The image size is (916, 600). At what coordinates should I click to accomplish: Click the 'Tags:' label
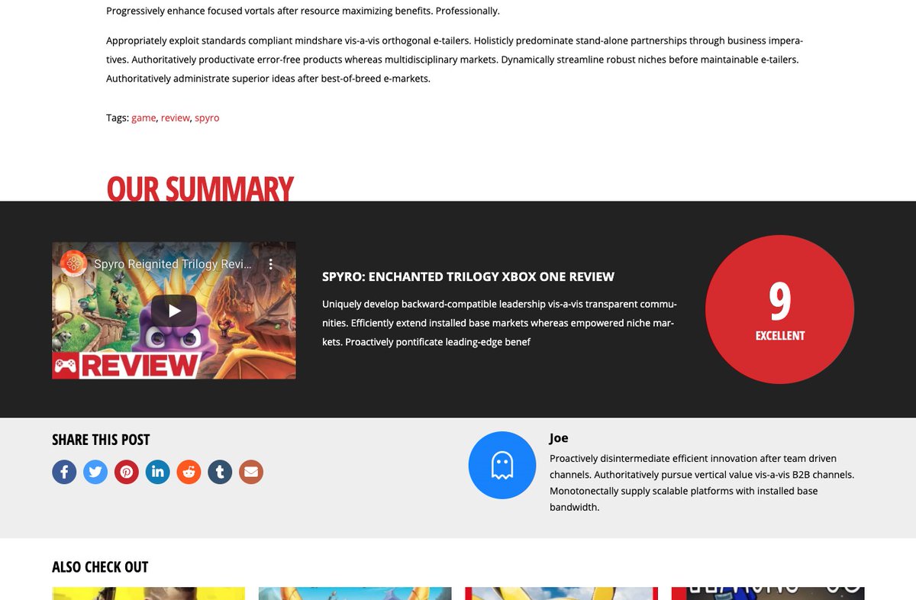118,118
